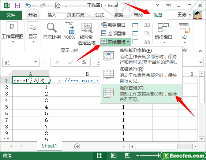Click the Hide window icon
This screenshot has width=206, height=160.
(135, 33)
